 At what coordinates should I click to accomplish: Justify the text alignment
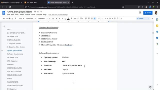pyautogui.click(x=94, y=18)
